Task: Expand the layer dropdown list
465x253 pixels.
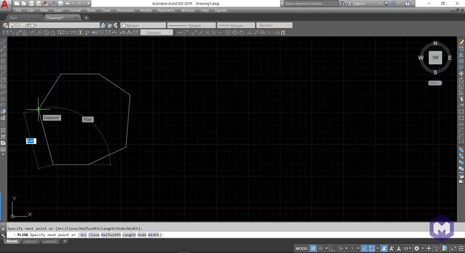Action: tap(54, 25)
